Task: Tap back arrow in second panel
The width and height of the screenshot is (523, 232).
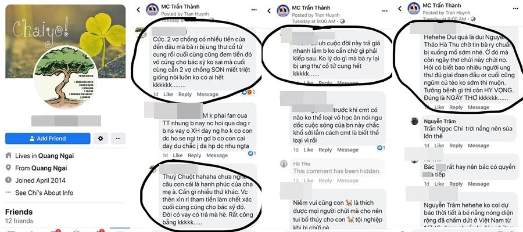Action: pyautogui.click(x=138, y=10)
